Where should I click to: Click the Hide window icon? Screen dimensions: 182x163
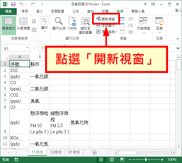tap(122, 25)
